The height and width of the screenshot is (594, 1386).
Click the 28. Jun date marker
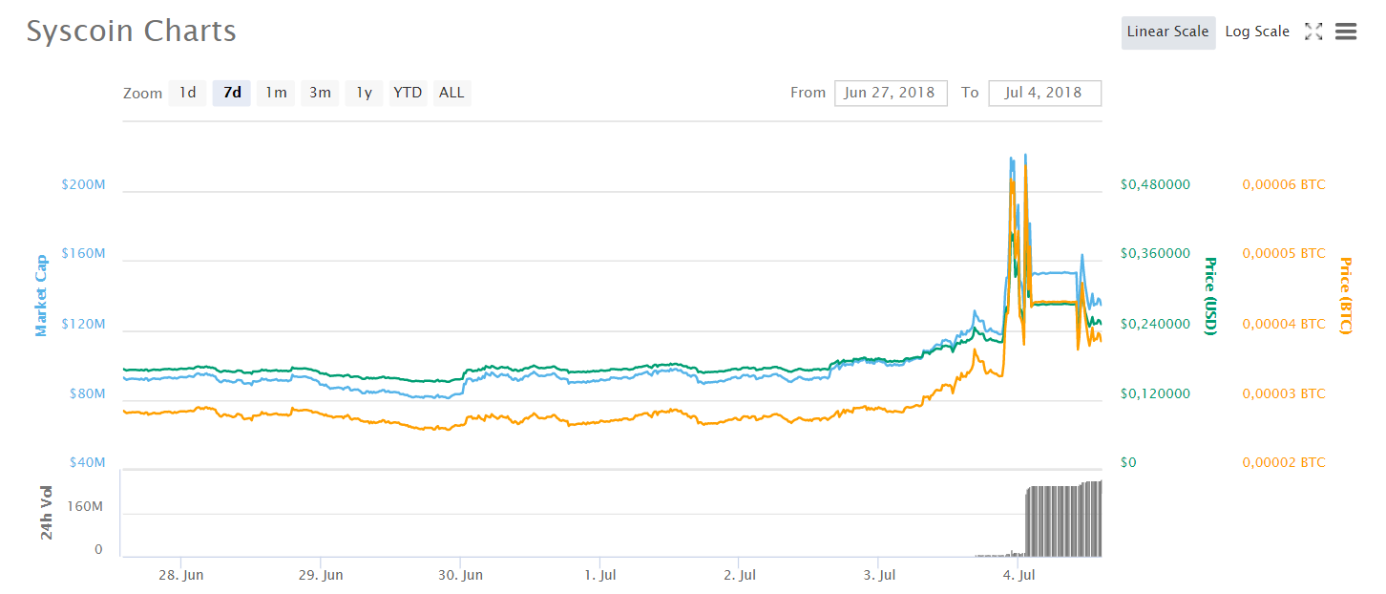(x=180, y=575)
